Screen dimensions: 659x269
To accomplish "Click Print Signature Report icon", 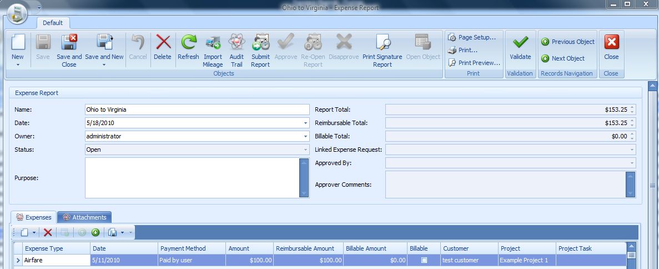I will coord(383,42).
